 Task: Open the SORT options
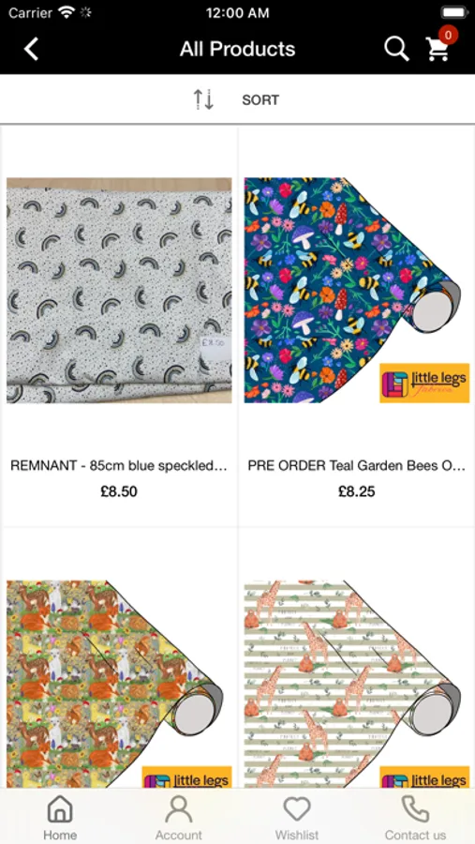(260, 100)
